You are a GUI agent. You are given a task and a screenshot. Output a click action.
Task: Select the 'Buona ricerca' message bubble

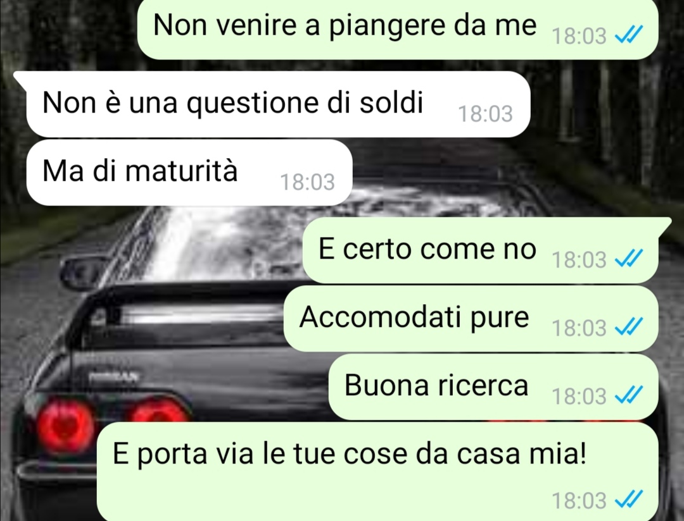(493, 387)
